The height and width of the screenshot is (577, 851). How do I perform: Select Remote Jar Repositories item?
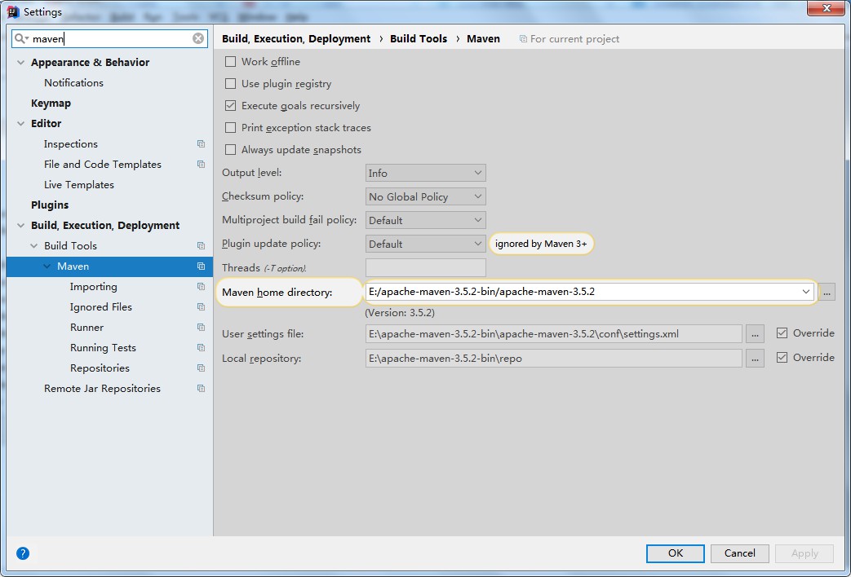click(103, 388)
